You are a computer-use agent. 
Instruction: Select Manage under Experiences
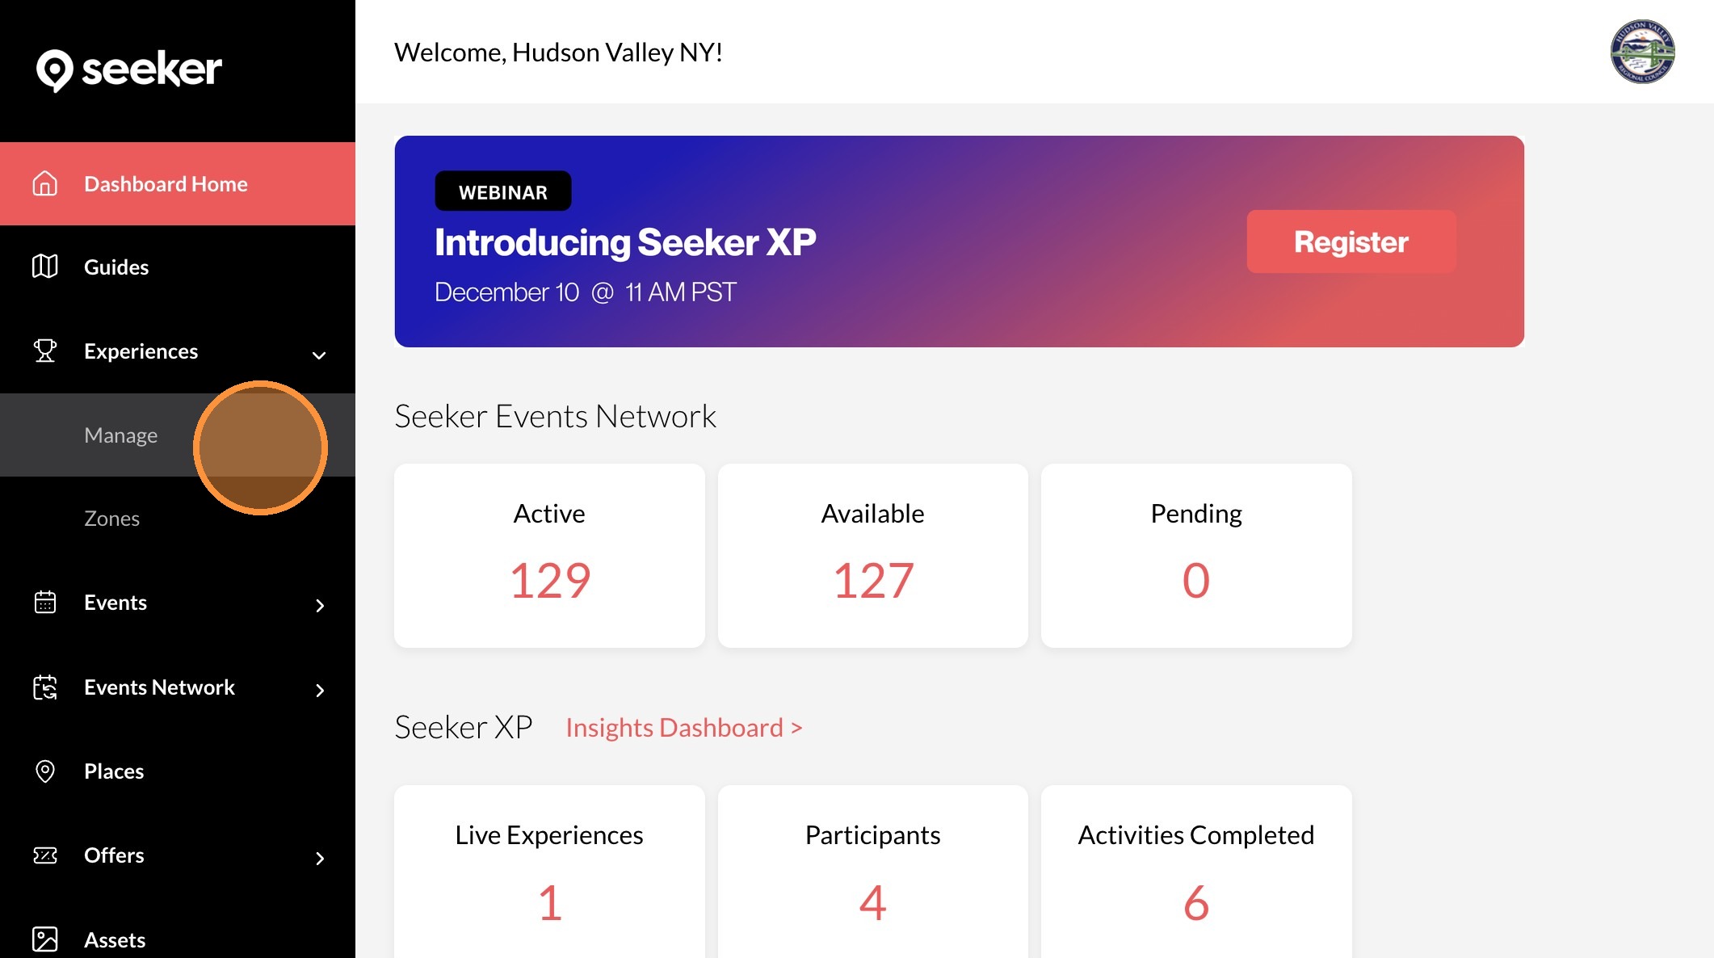click(x=121, y=435)
